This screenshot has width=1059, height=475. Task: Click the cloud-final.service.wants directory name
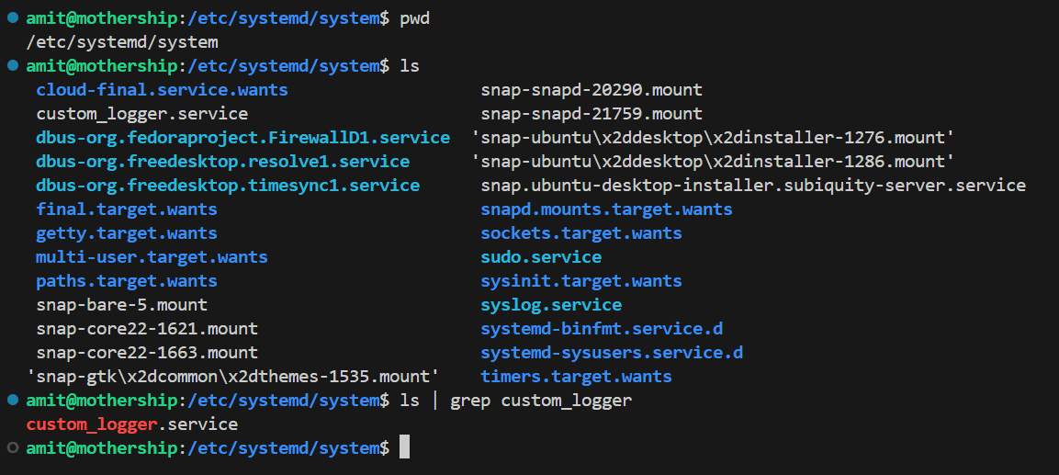point(162,90)
